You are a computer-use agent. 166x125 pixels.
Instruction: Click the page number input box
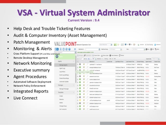tap(82, 59)
